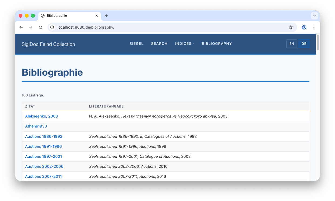View site information icon in address bar
The height and width of the screenshot is (201, 335).
52,27
